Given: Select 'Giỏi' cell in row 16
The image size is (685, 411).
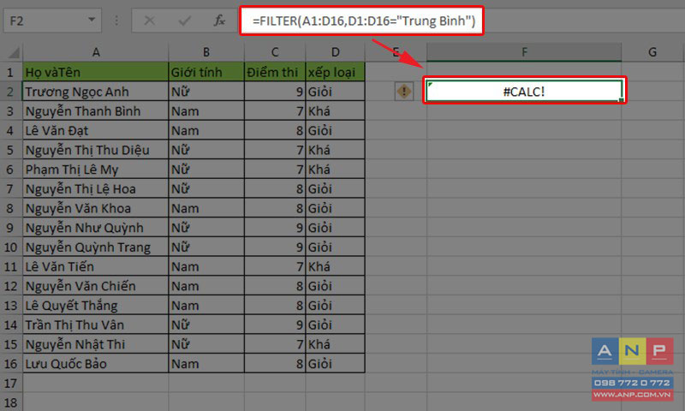Looking at the screenshot, I should click(335, 364).
